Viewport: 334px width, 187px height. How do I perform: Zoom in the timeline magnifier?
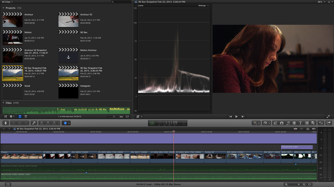(304, 184)
